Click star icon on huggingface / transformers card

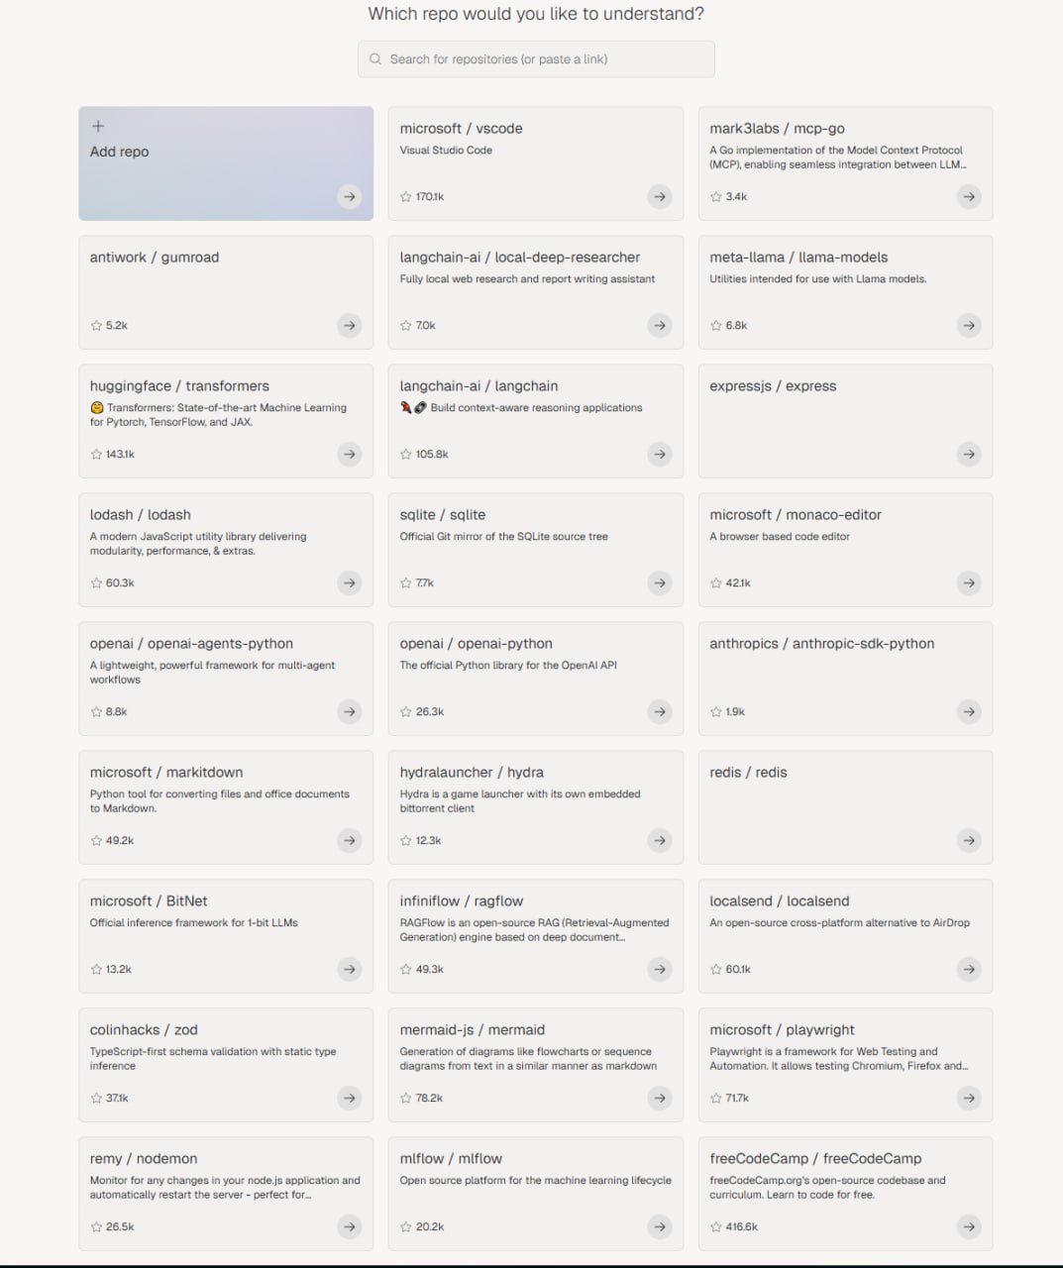[x=96, y=455]
